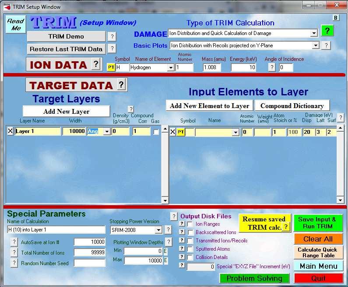Click Total Number of Ions field
The image size is (348, 287).
click(89, 252)
